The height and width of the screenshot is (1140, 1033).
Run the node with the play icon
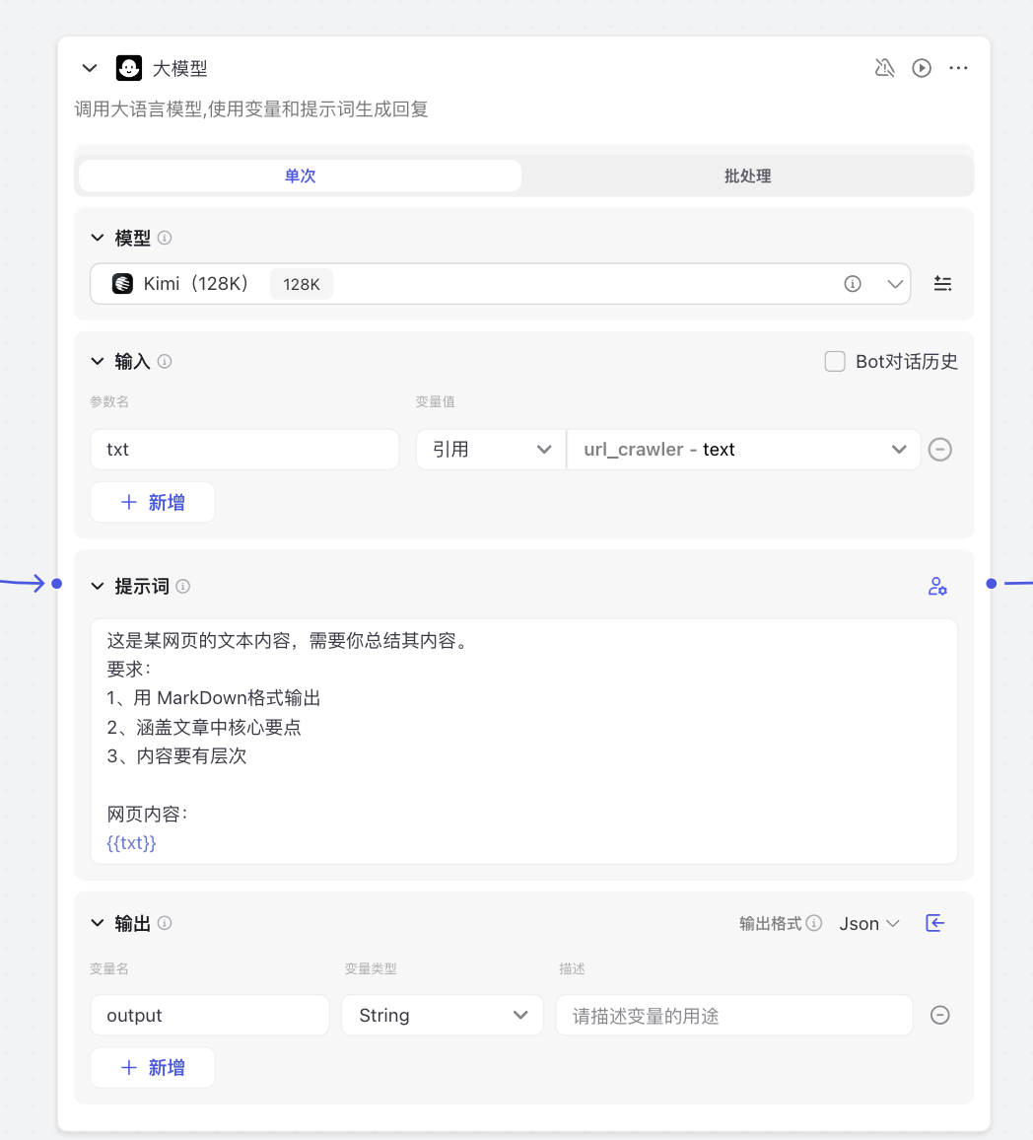click(x=921, y=68)
